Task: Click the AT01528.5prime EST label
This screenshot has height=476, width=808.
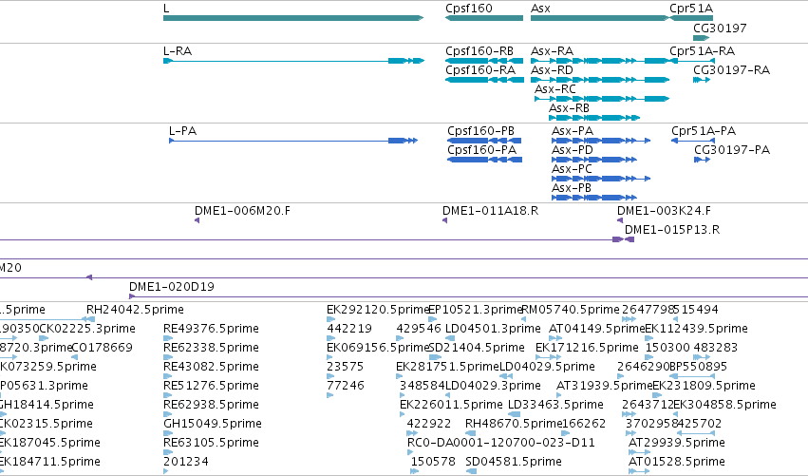Action: pyautogui.click(x=677, y=462)
